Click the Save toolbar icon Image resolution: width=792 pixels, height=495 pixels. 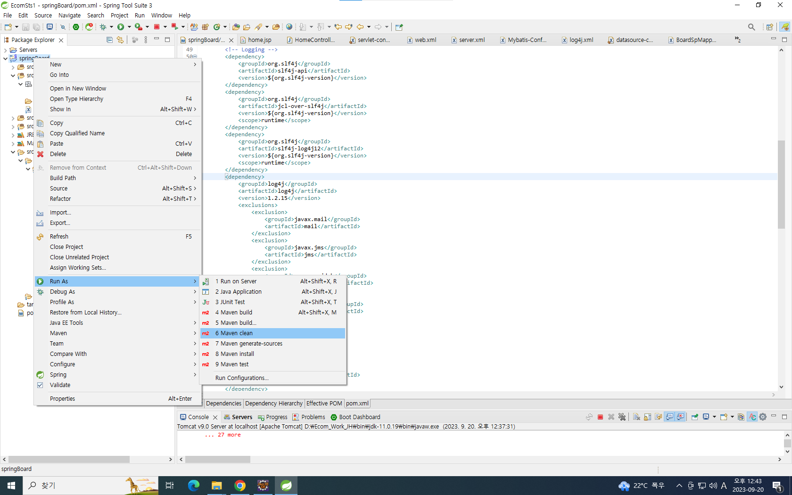pos(25,27)
